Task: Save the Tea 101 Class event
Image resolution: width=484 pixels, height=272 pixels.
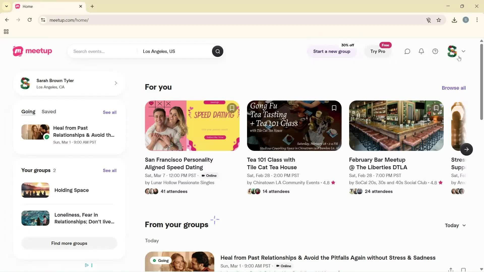Action: (334, 108)
